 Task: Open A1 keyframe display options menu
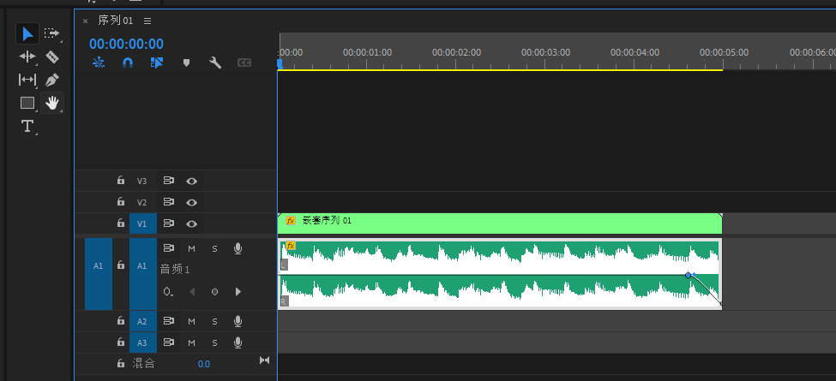click(168, 292)
